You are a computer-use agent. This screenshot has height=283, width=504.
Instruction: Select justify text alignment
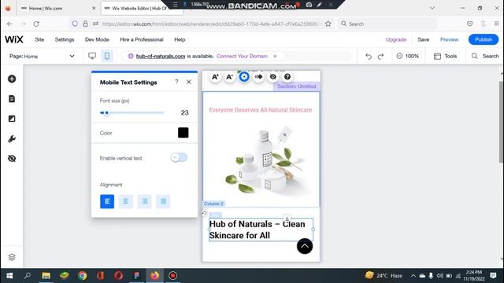pyautogui.click(x=163, y=201)
